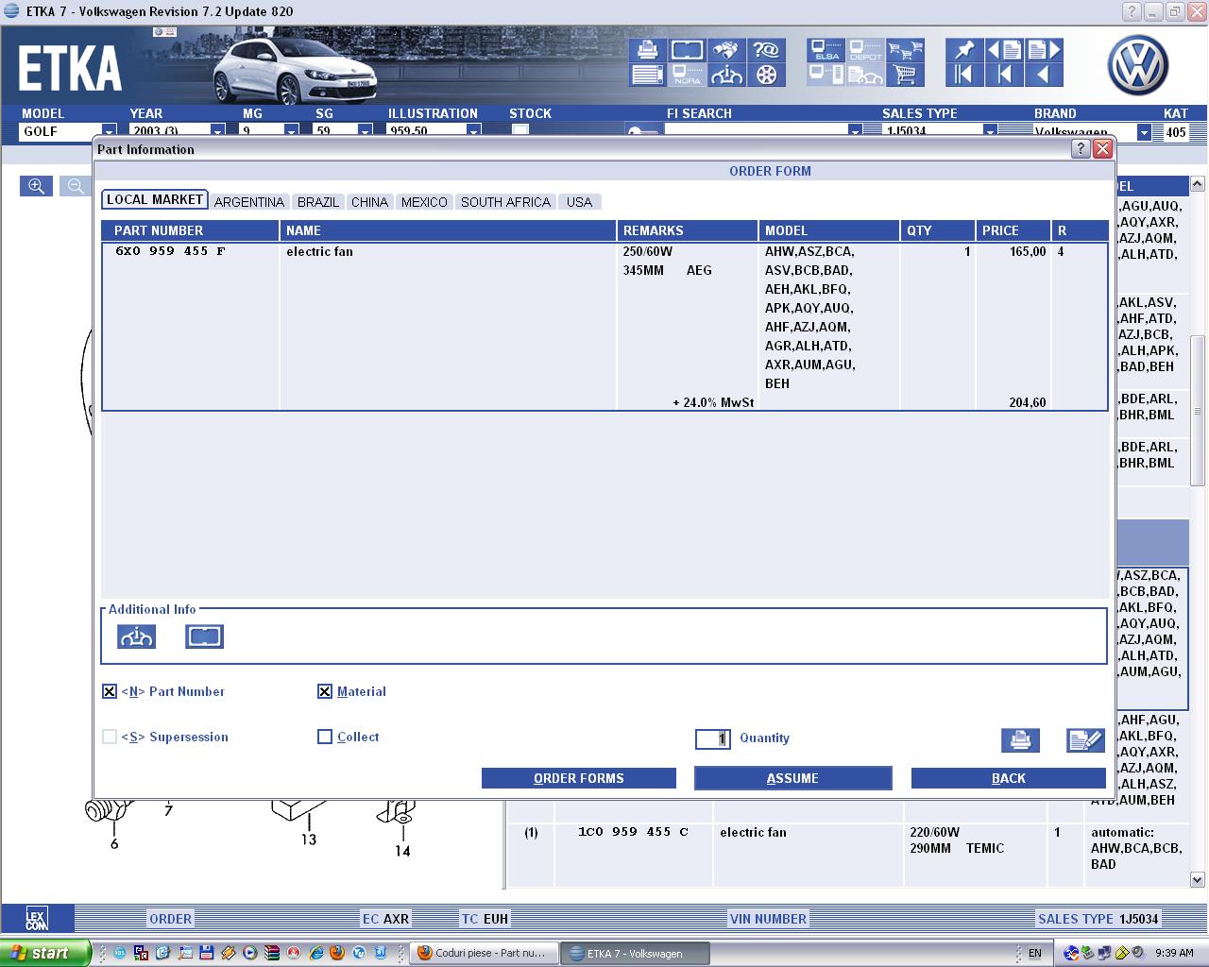Viewport: 1209px width, 967px height.
Task: Switch to the CHINA tab
Action: 369,202
